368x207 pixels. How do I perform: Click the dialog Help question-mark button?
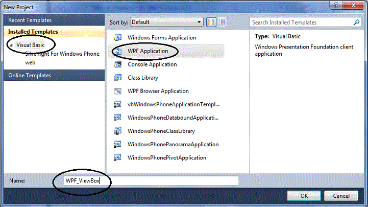[x=336, y=5]
